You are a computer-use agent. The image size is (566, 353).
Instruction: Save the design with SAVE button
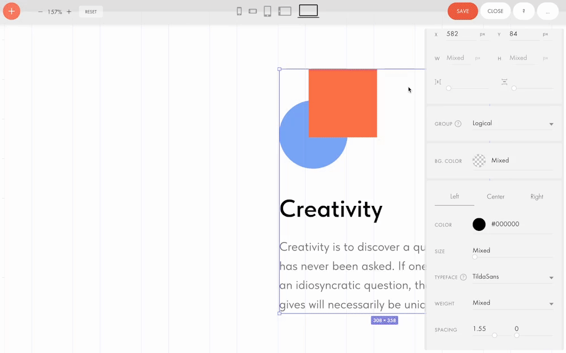[x=463, y=11]
